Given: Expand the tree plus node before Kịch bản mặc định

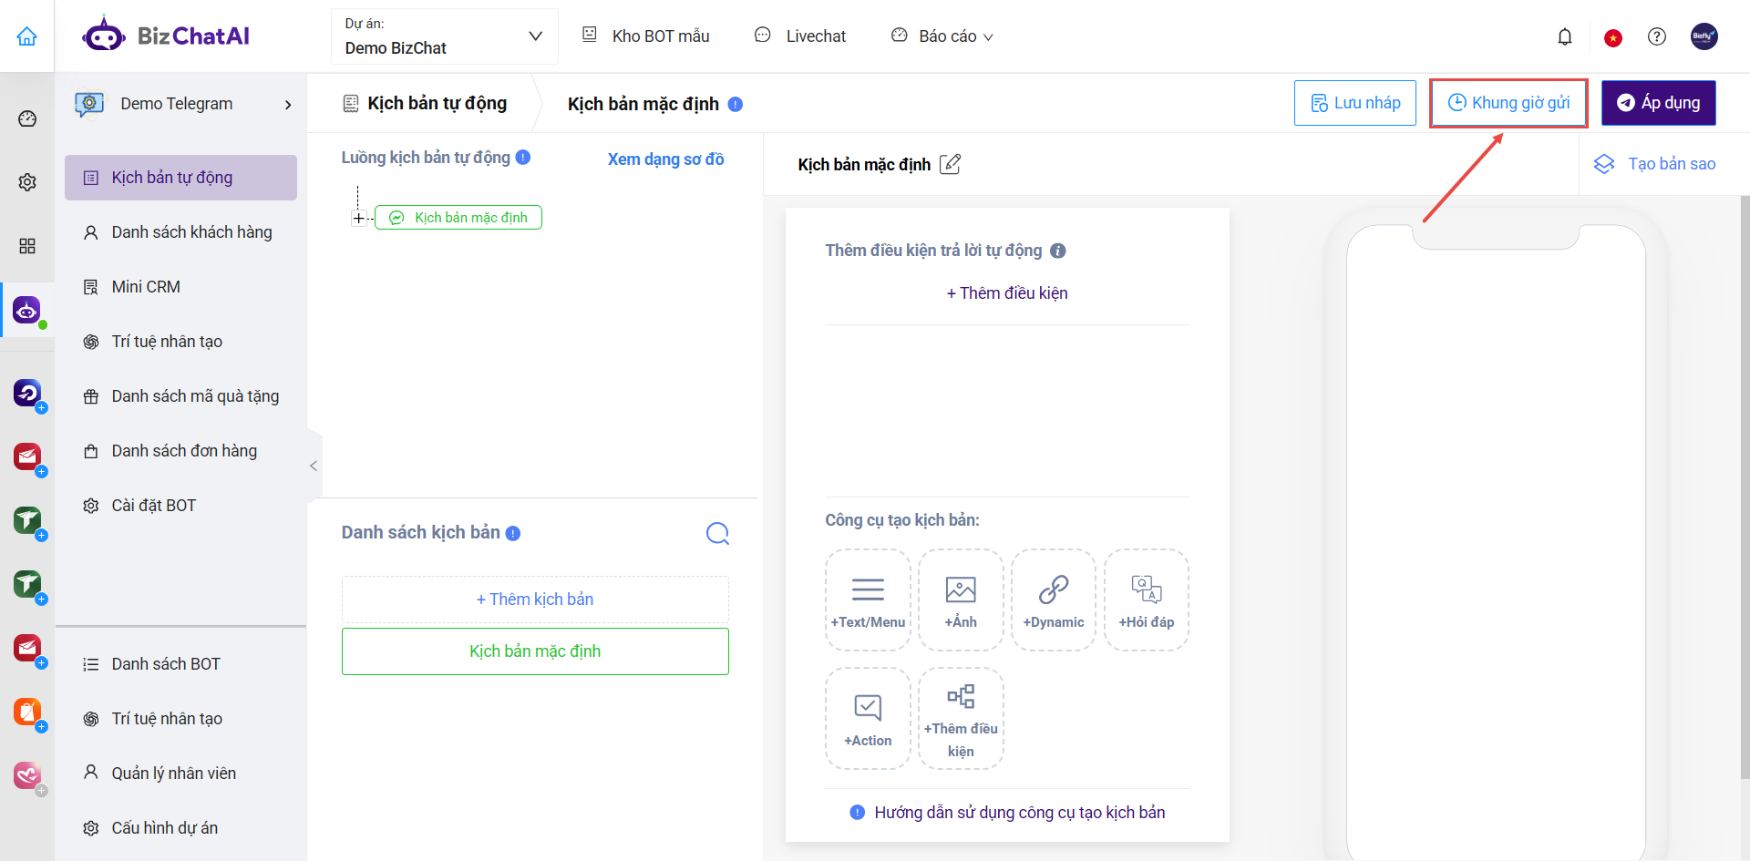Looking at the screenshot, I should pyautogui.click(x=358, y=218).
